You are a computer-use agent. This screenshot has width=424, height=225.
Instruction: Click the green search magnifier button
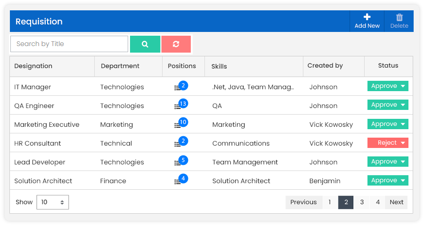[x=145, y=44]
